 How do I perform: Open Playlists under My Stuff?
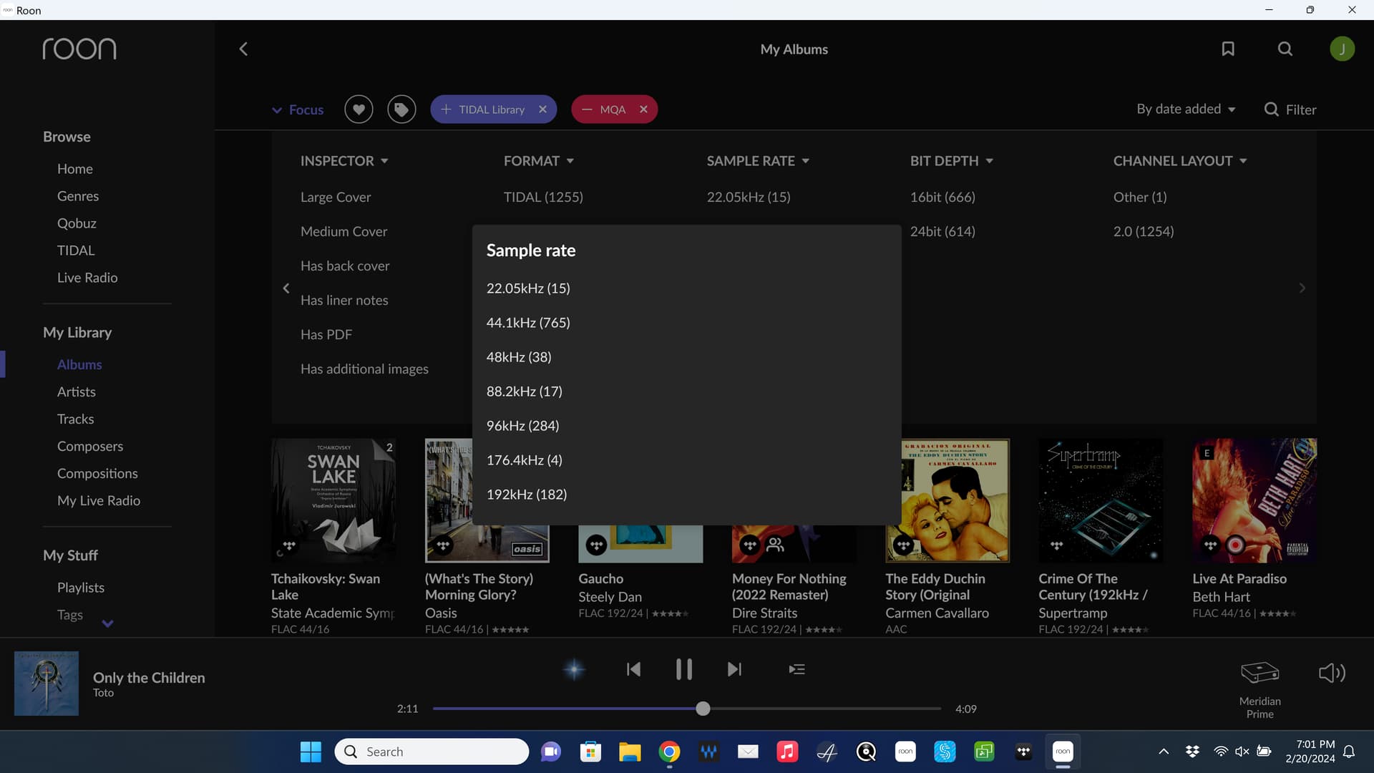(81, 588)
